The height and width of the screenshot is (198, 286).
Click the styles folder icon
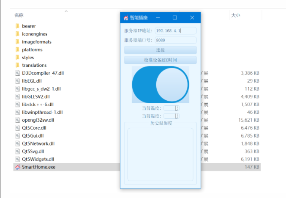coord(17,58)
